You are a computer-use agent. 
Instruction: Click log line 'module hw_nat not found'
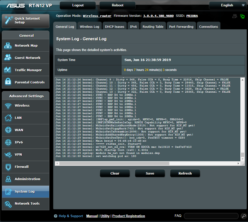108,153
